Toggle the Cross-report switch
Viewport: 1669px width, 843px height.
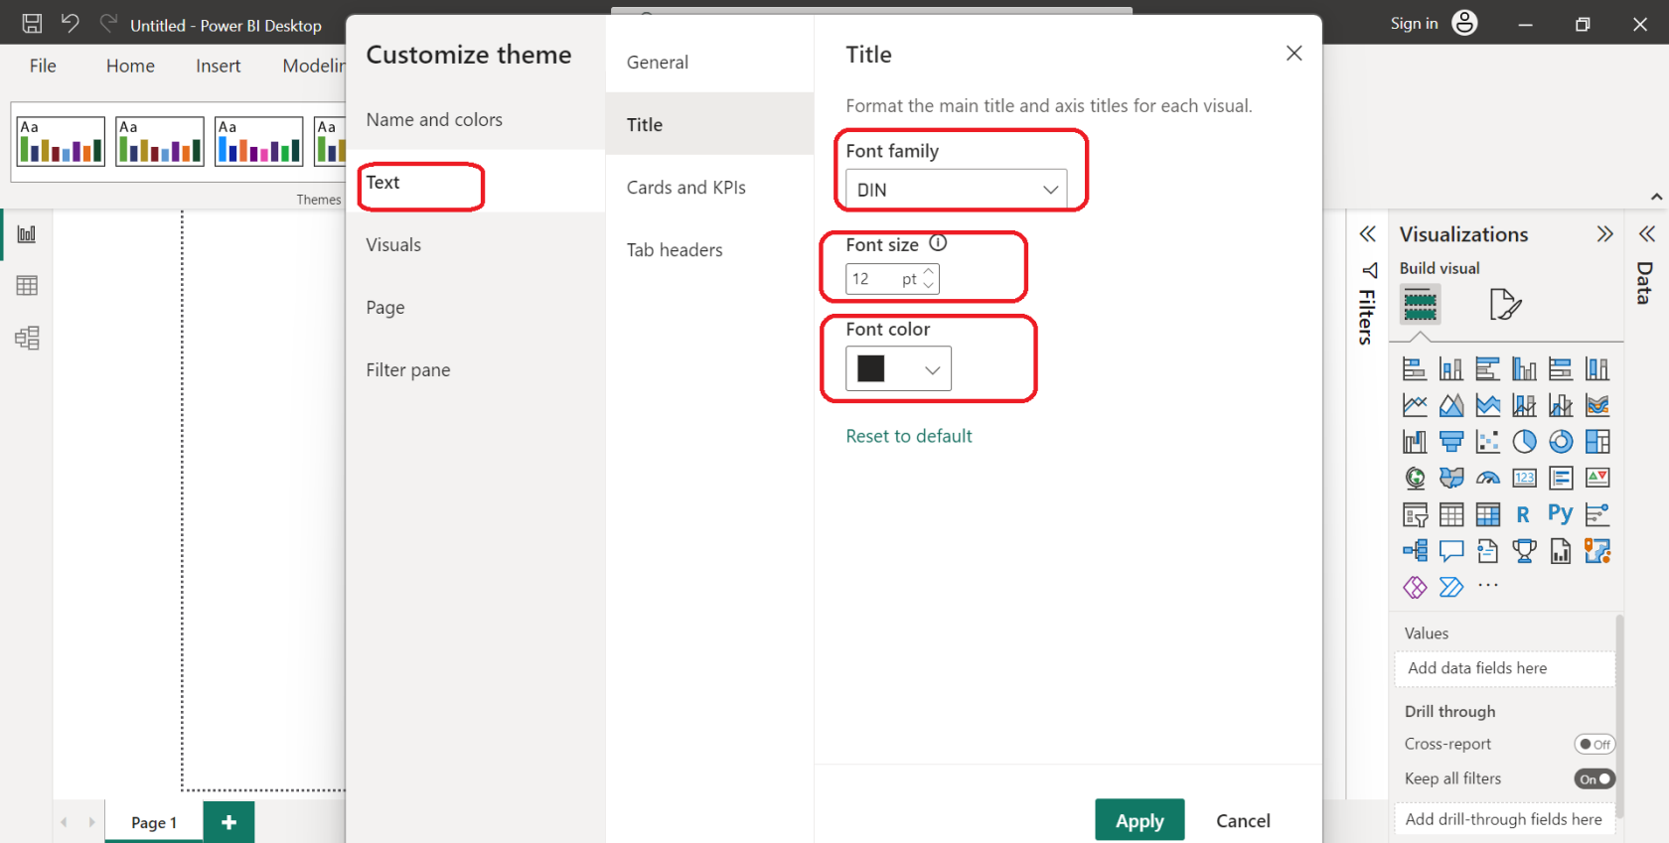pos(1594,744)
